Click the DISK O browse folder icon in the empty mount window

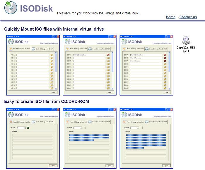point(52,88)
